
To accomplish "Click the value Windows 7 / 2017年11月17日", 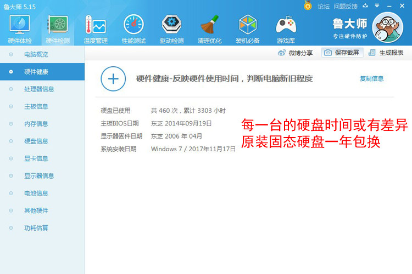I will (193, 149).
